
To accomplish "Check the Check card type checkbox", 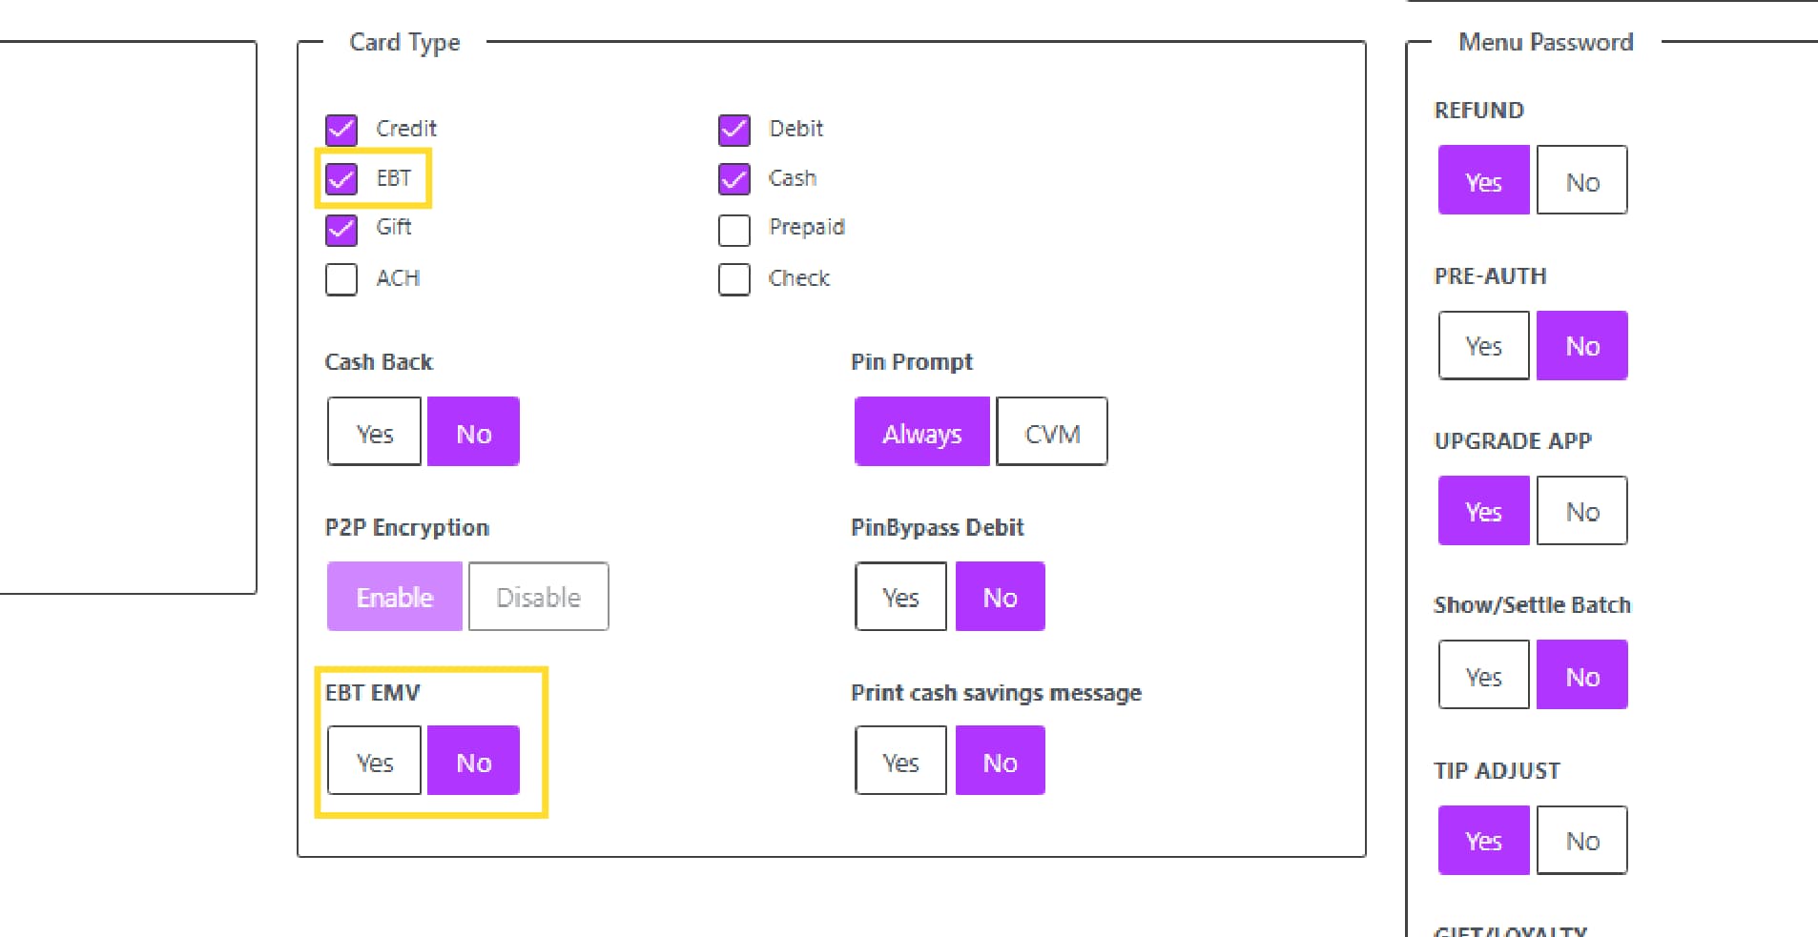I will click(x=734, y=279).
